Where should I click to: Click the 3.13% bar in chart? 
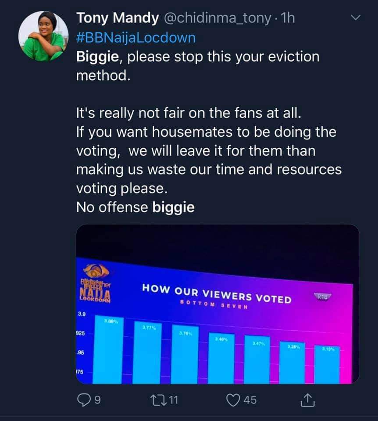click(327, 364)
